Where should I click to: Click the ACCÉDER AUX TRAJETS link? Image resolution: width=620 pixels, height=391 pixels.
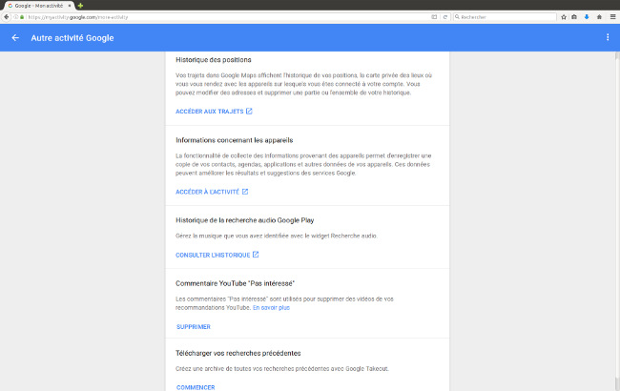(214, 112)
